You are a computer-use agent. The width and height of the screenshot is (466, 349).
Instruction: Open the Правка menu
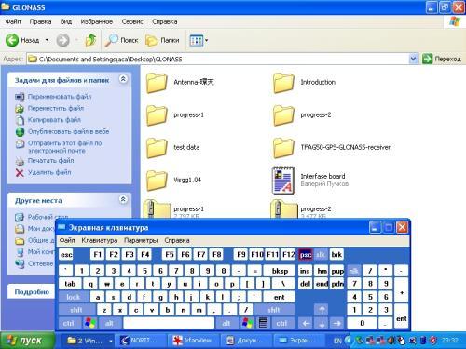coord(40,21)
